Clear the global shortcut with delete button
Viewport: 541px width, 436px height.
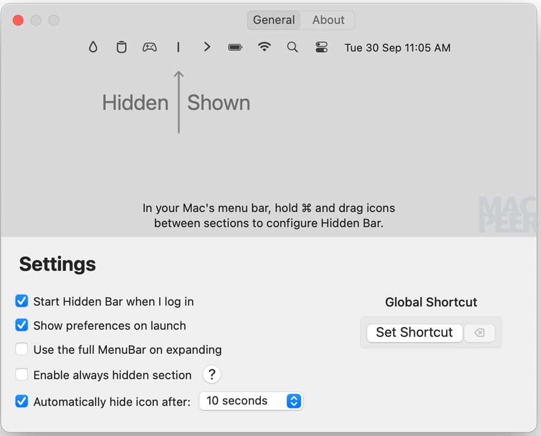[x=479, y=333]
